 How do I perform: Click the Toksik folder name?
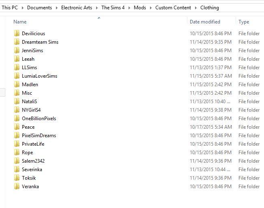coord(29,178)
